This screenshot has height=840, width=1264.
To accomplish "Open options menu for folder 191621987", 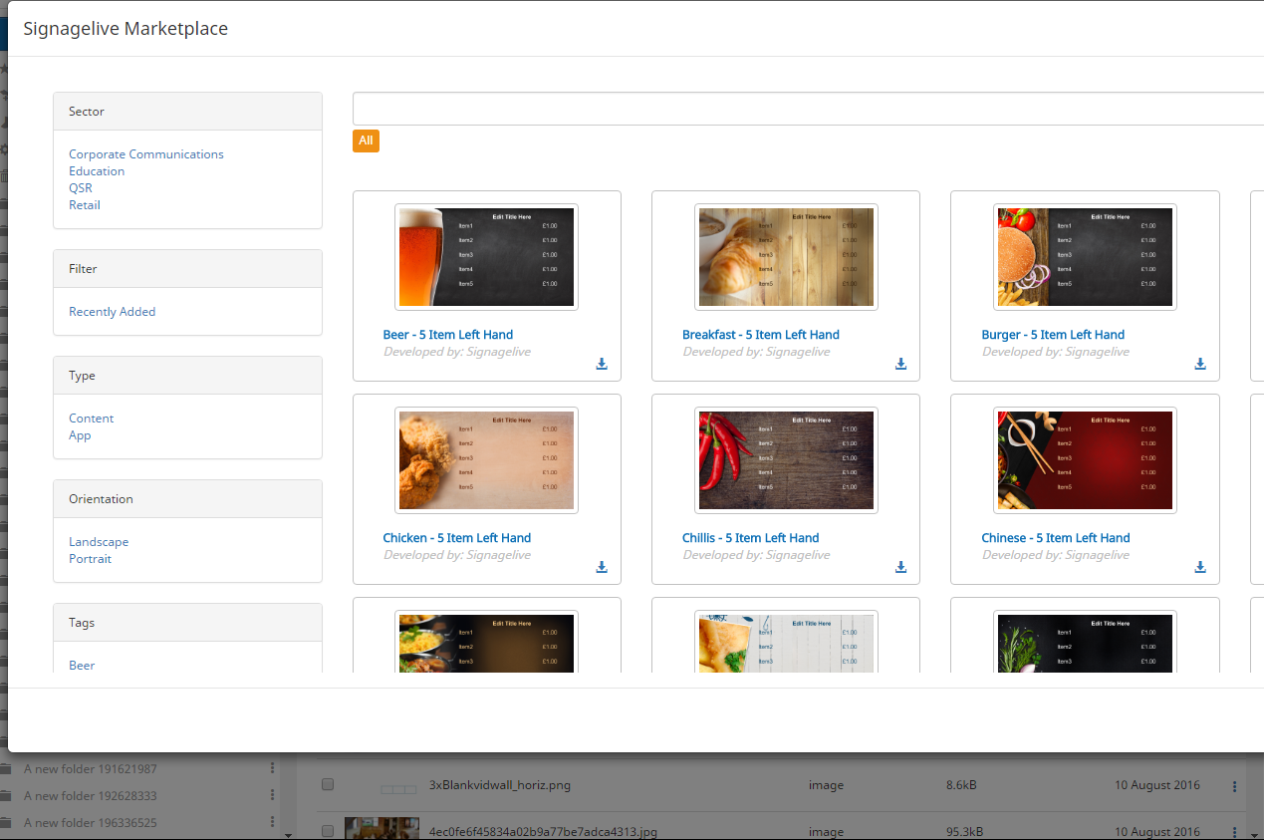I will (272, 768).
